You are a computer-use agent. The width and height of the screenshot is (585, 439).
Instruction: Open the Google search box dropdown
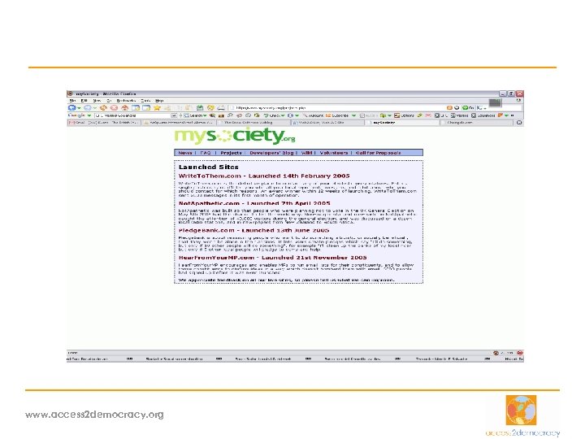click(174, 115)
